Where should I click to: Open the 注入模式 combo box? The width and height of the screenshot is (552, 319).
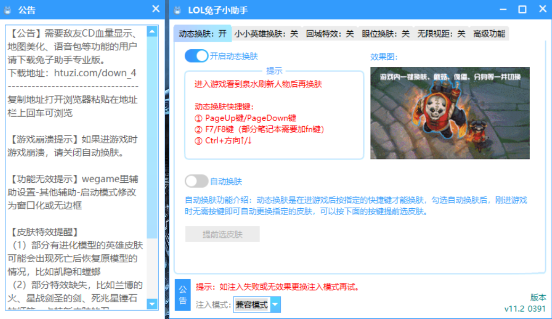click(x=255, y=305)
